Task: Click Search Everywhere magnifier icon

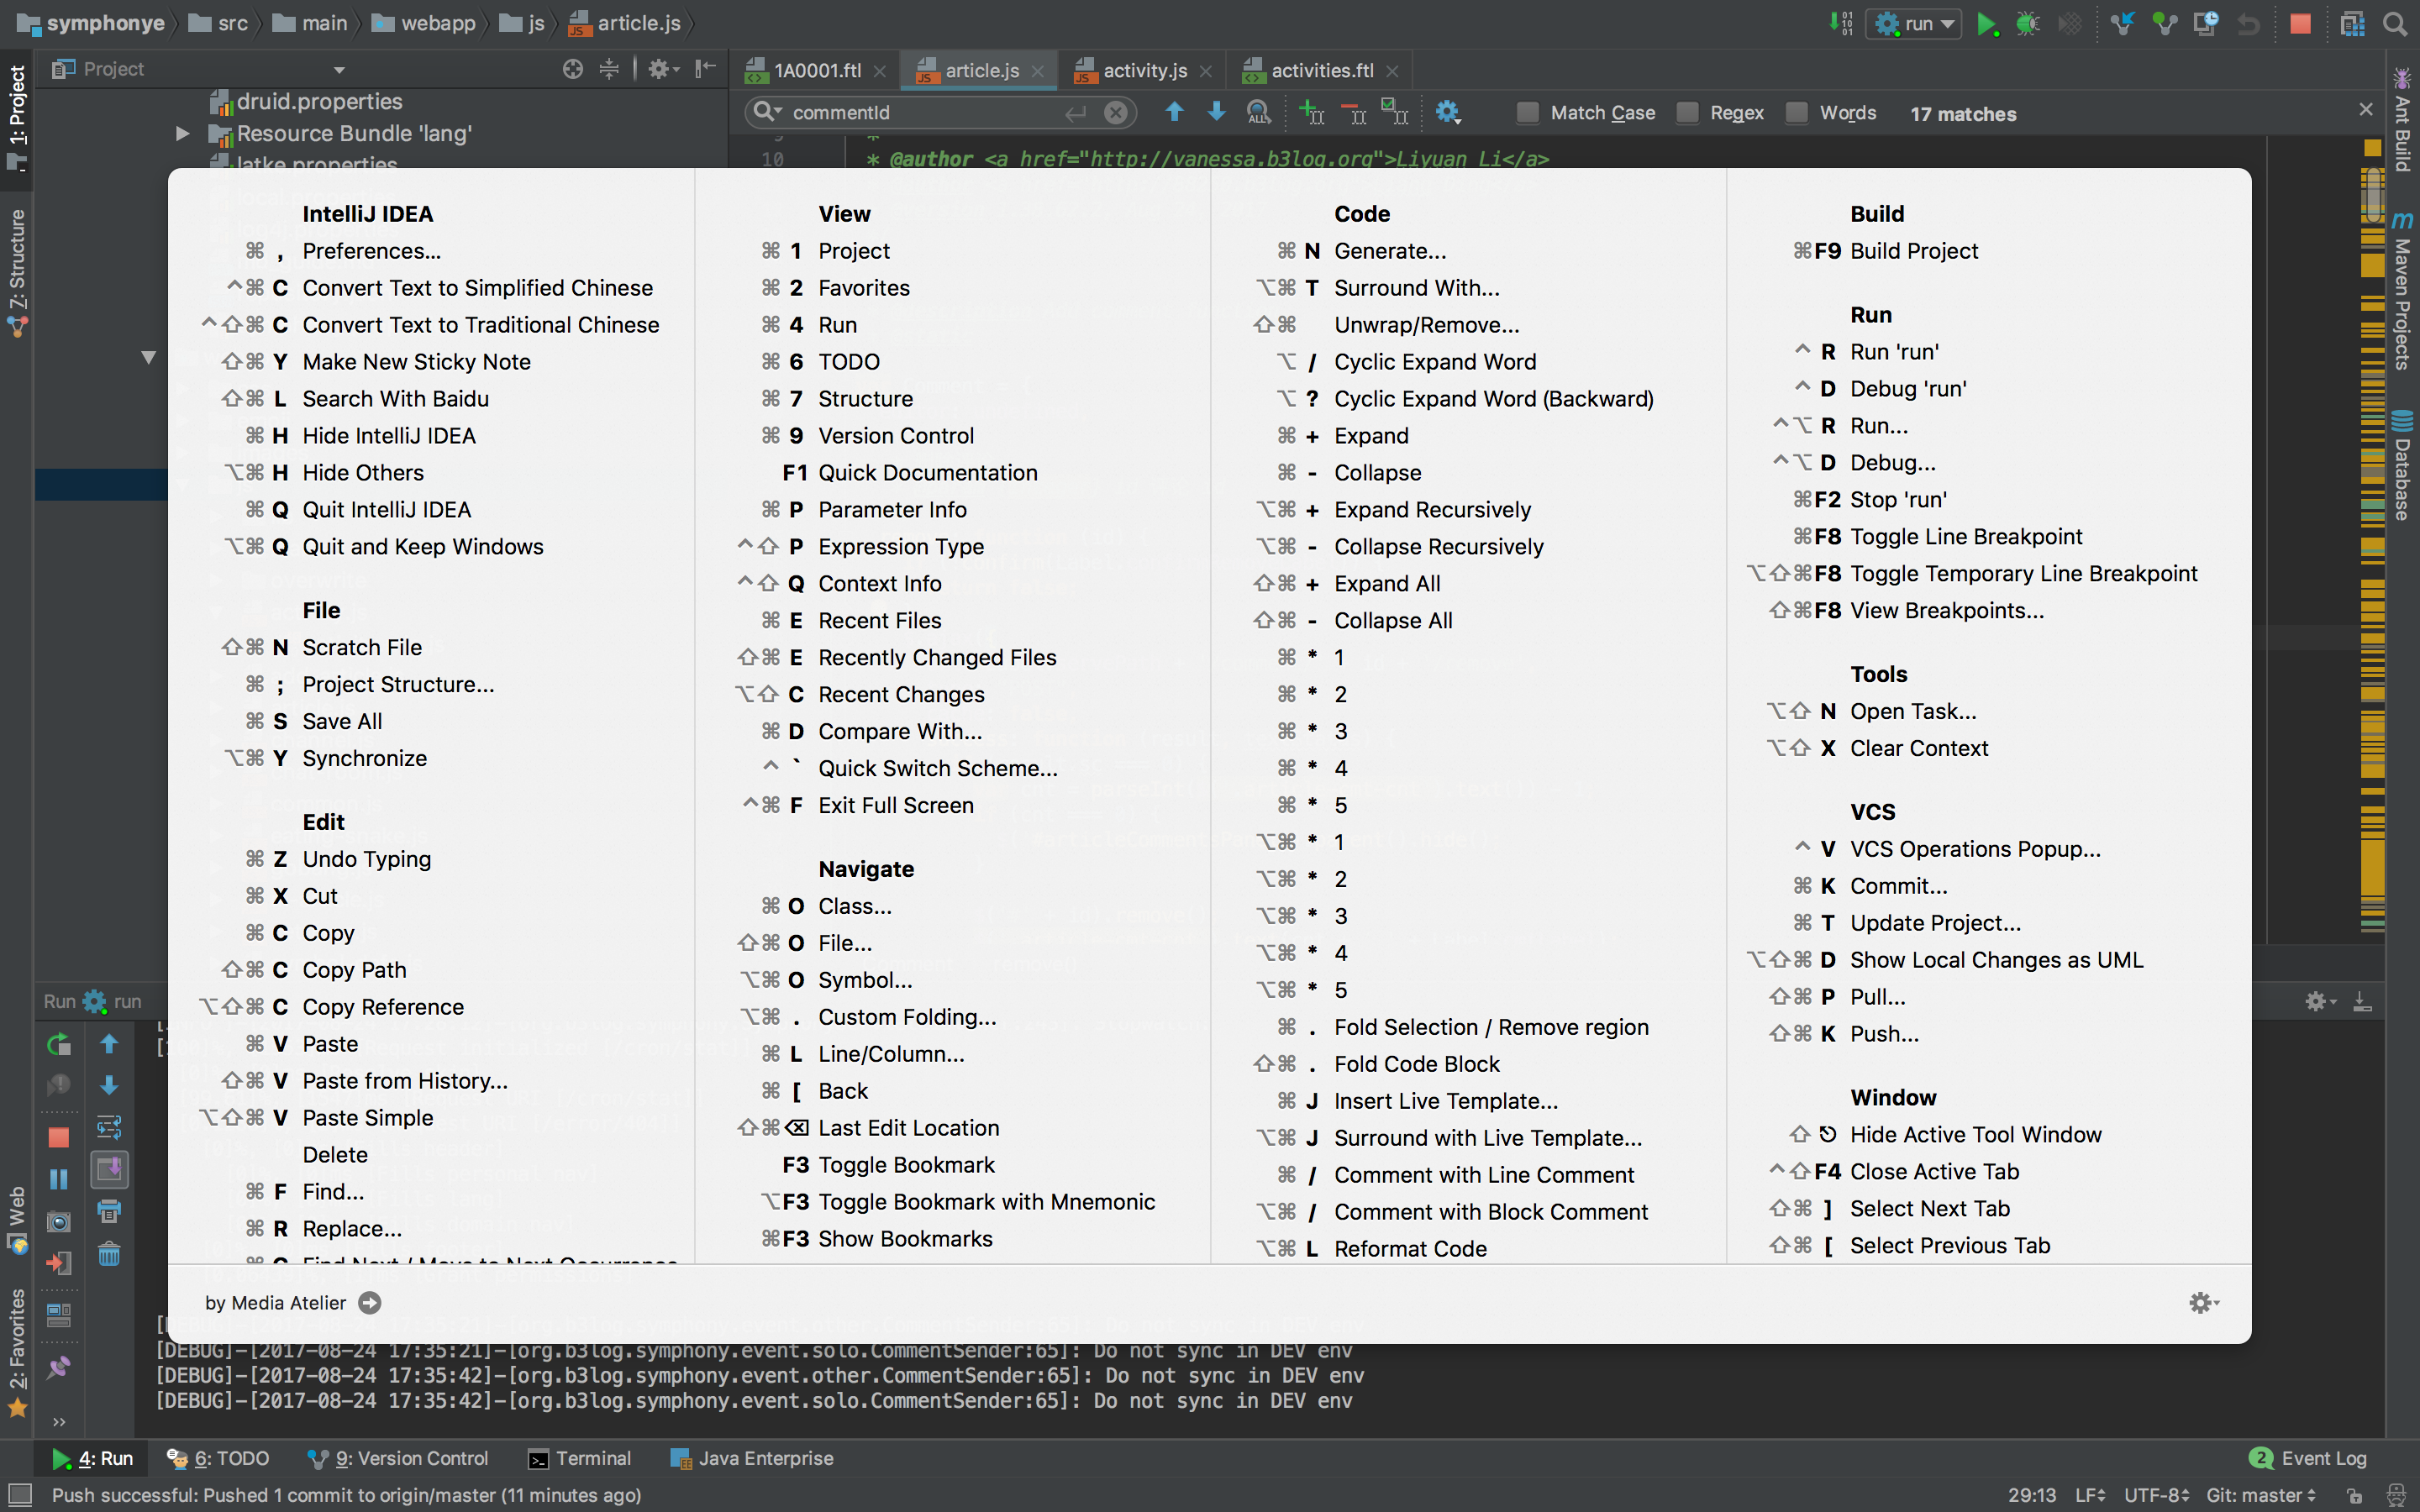Action: [x=2395, y=24]
